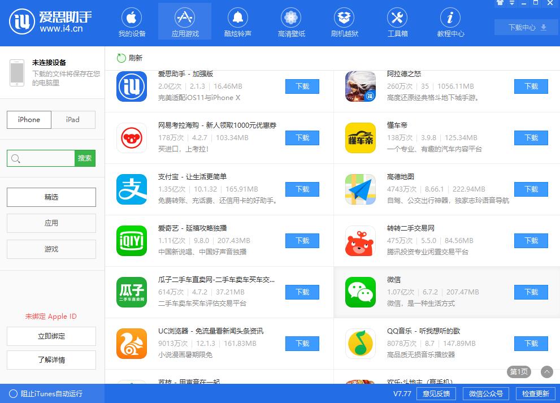The width and height of the screenshot is (560, 403).
Task: Download QQ音乐 via 下载 button
Action: point(531,344)
